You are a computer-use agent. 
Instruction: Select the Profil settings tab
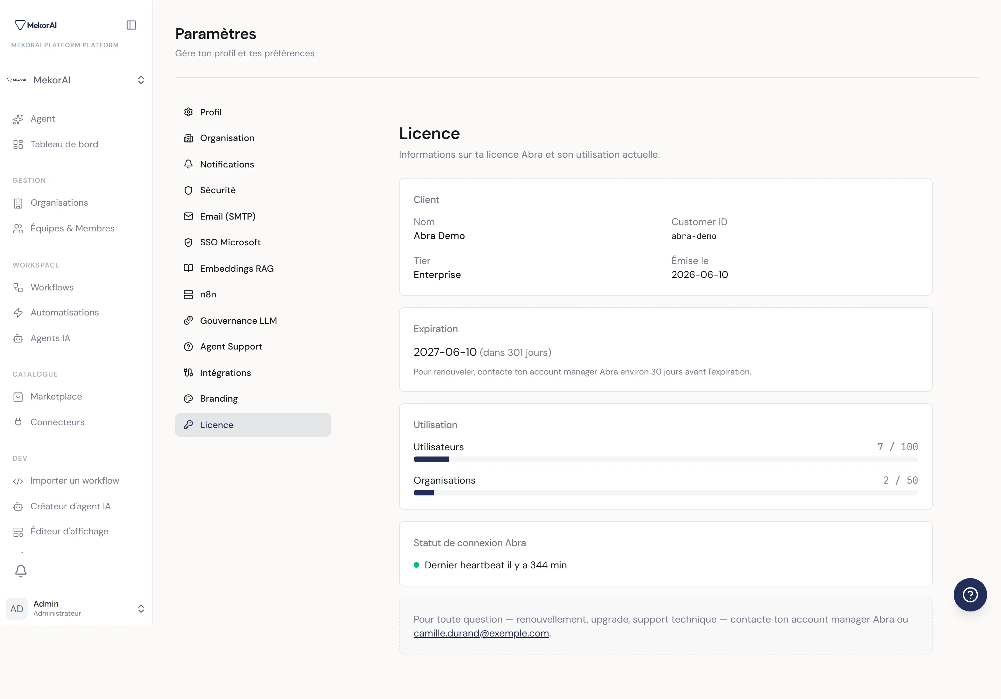tap(253, 112)
